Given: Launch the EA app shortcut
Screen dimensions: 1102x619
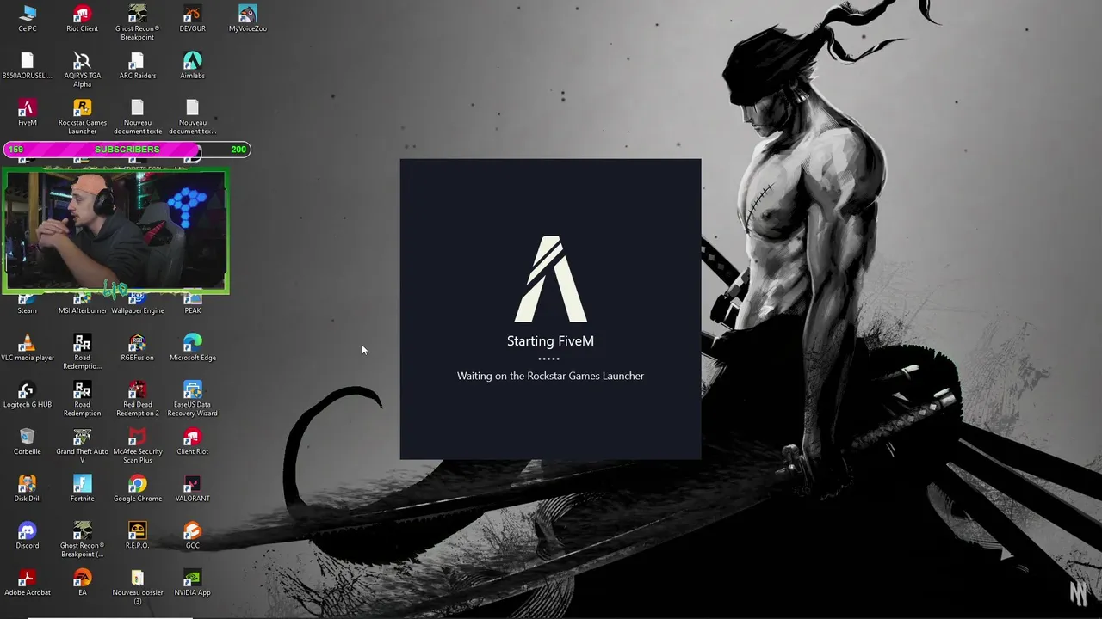Looking at the screenshot, I should pos(83,582).
